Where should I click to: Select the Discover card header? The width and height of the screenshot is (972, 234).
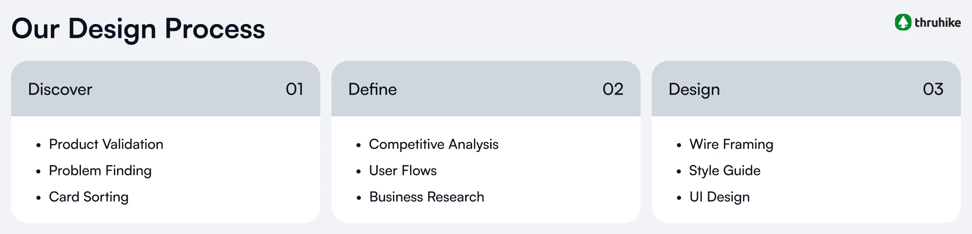(60, 89)
